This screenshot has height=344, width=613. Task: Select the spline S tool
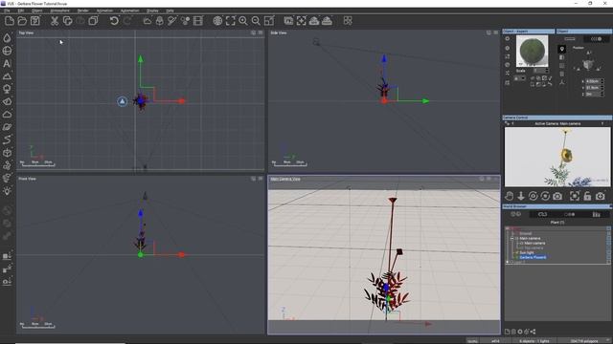(7, 140)
